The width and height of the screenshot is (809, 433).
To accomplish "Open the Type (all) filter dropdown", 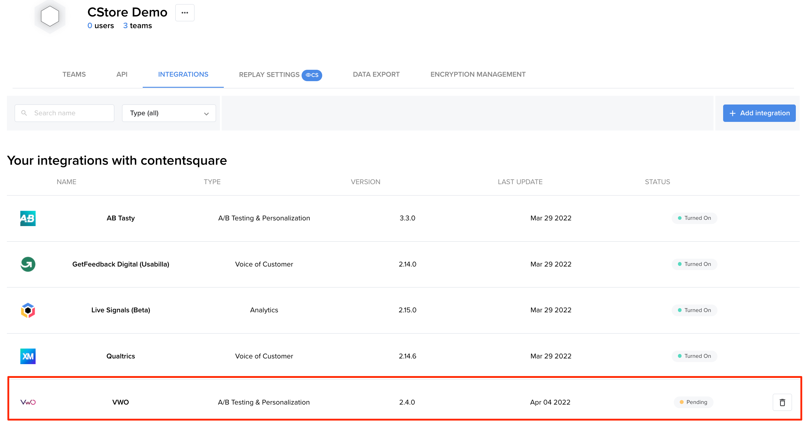I will click(x=169, y=113).
